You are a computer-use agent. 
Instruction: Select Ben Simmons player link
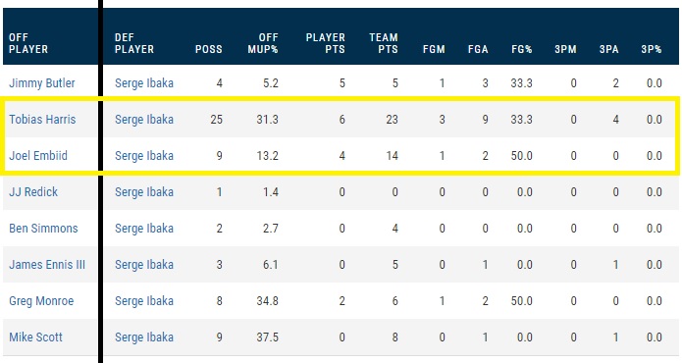coord(43,229)
